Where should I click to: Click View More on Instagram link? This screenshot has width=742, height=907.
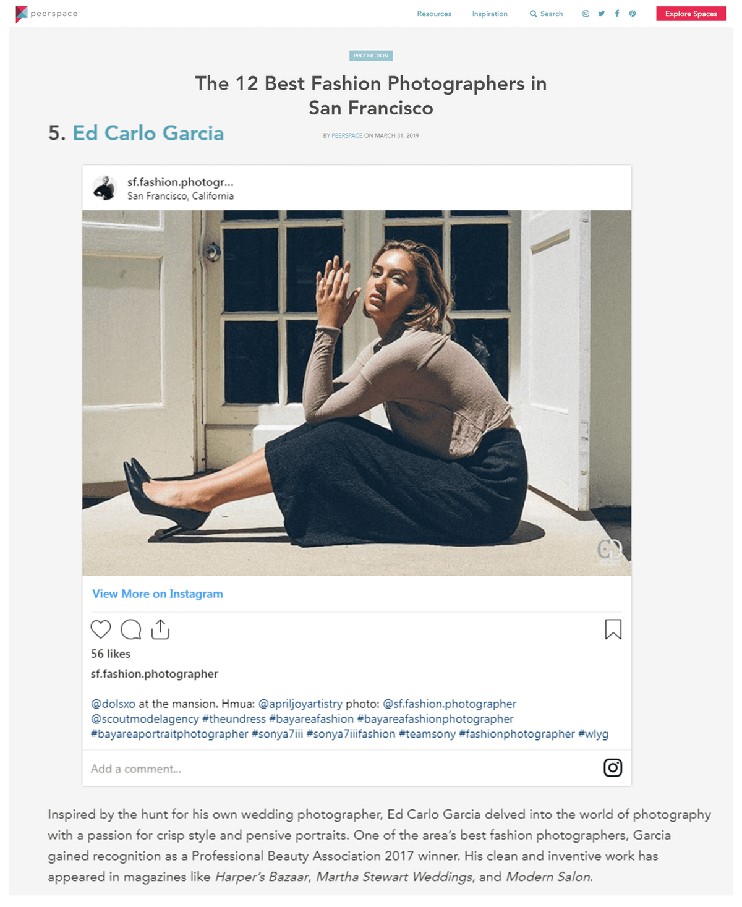pos(158,594)
